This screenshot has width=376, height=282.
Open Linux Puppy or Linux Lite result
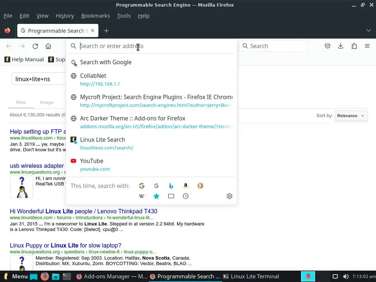pos(65,246)
